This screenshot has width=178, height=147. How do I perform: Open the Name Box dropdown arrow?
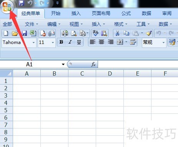63,64
